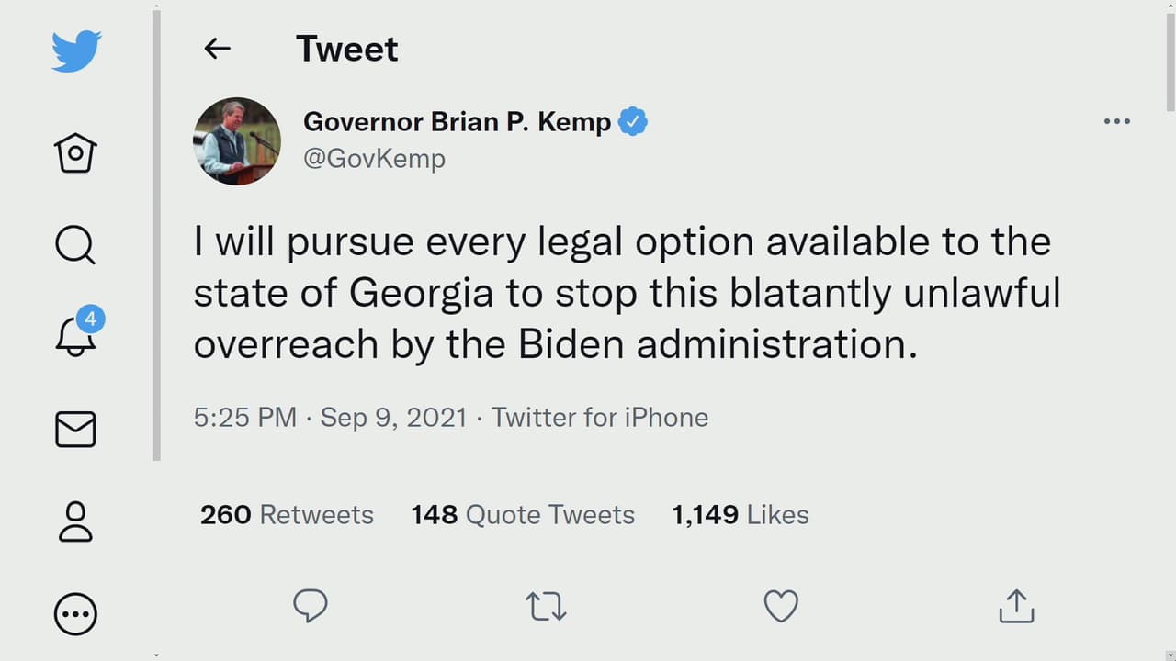The image size is (1176, 661).
Task: View the 1,149 Likes list
Action: click(741, 515)
